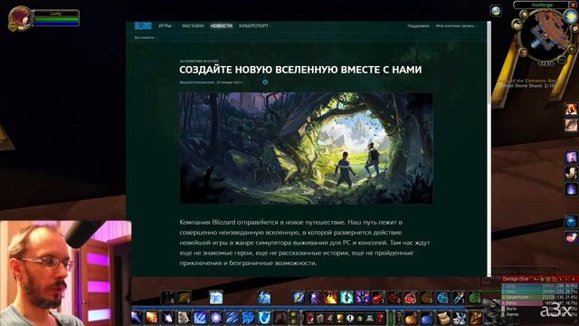This screenshot has height=326, width=579.
Task: Click the Arcane Missiles spell in bottom bar
Action: coord(168,317)
